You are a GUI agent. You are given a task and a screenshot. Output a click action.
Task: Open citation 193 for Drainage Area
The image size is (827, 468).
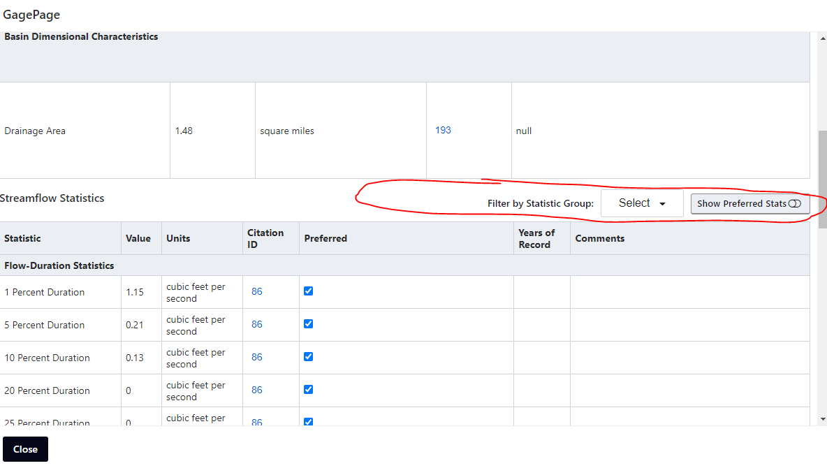click(x=443, y=131)
